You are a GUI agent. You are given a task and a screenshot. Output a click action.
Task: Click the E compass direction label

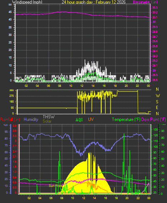coord(157,108)
